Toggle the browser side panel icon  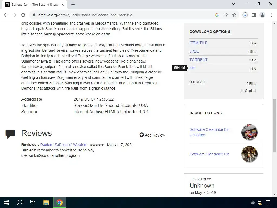[254, 15]
